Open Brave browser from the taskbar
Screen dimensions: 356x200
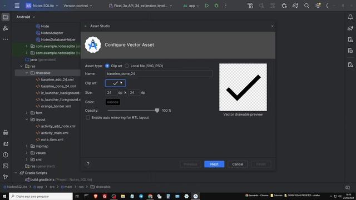(x=96, y=196)
